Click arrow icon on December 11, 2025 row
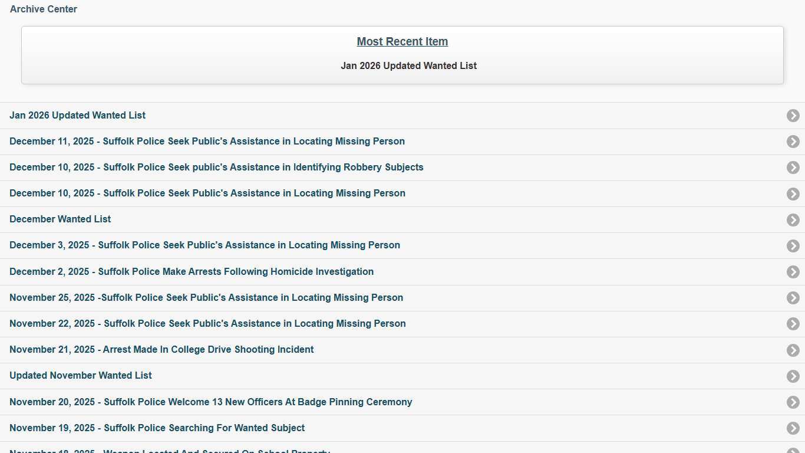 793,142
